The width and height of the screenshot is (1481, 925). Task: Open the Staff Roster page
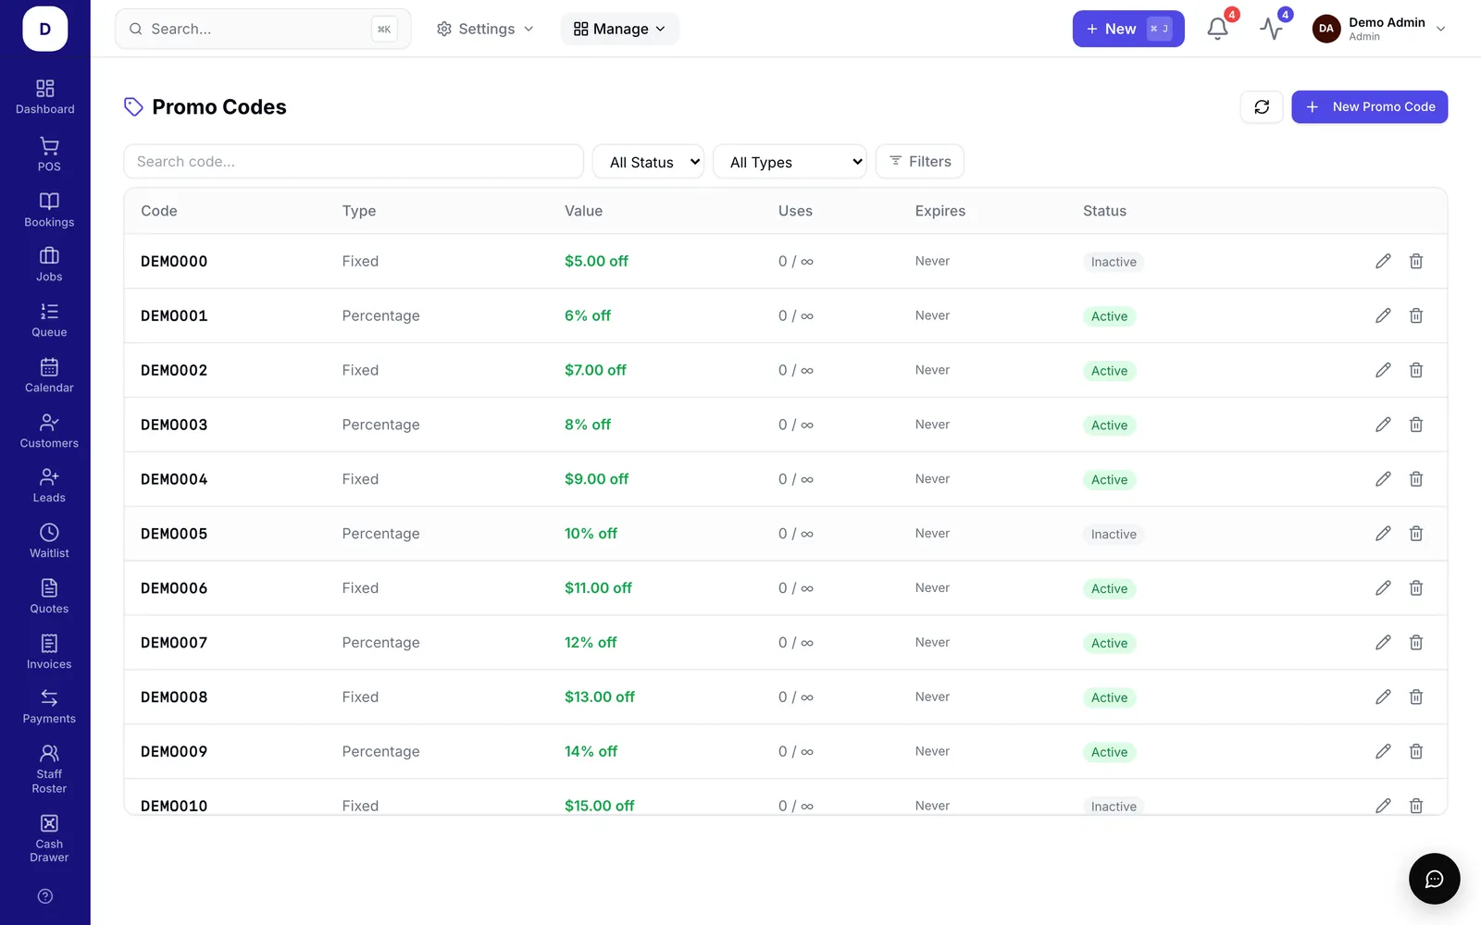pyautogui.click(x=49, y=769)
